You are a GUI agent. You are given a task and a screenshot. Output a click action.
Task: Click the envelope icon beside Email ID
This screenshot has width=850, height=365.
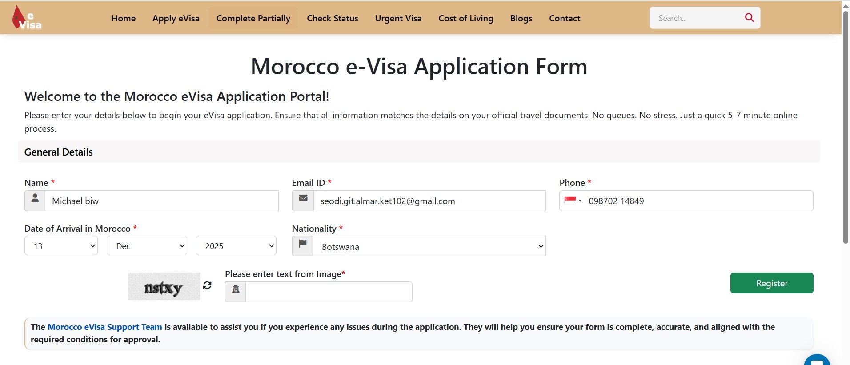click(x=303, y=201)
